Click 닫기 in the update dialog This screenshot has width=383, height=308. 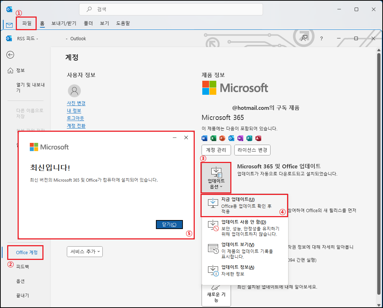point(169,224)
